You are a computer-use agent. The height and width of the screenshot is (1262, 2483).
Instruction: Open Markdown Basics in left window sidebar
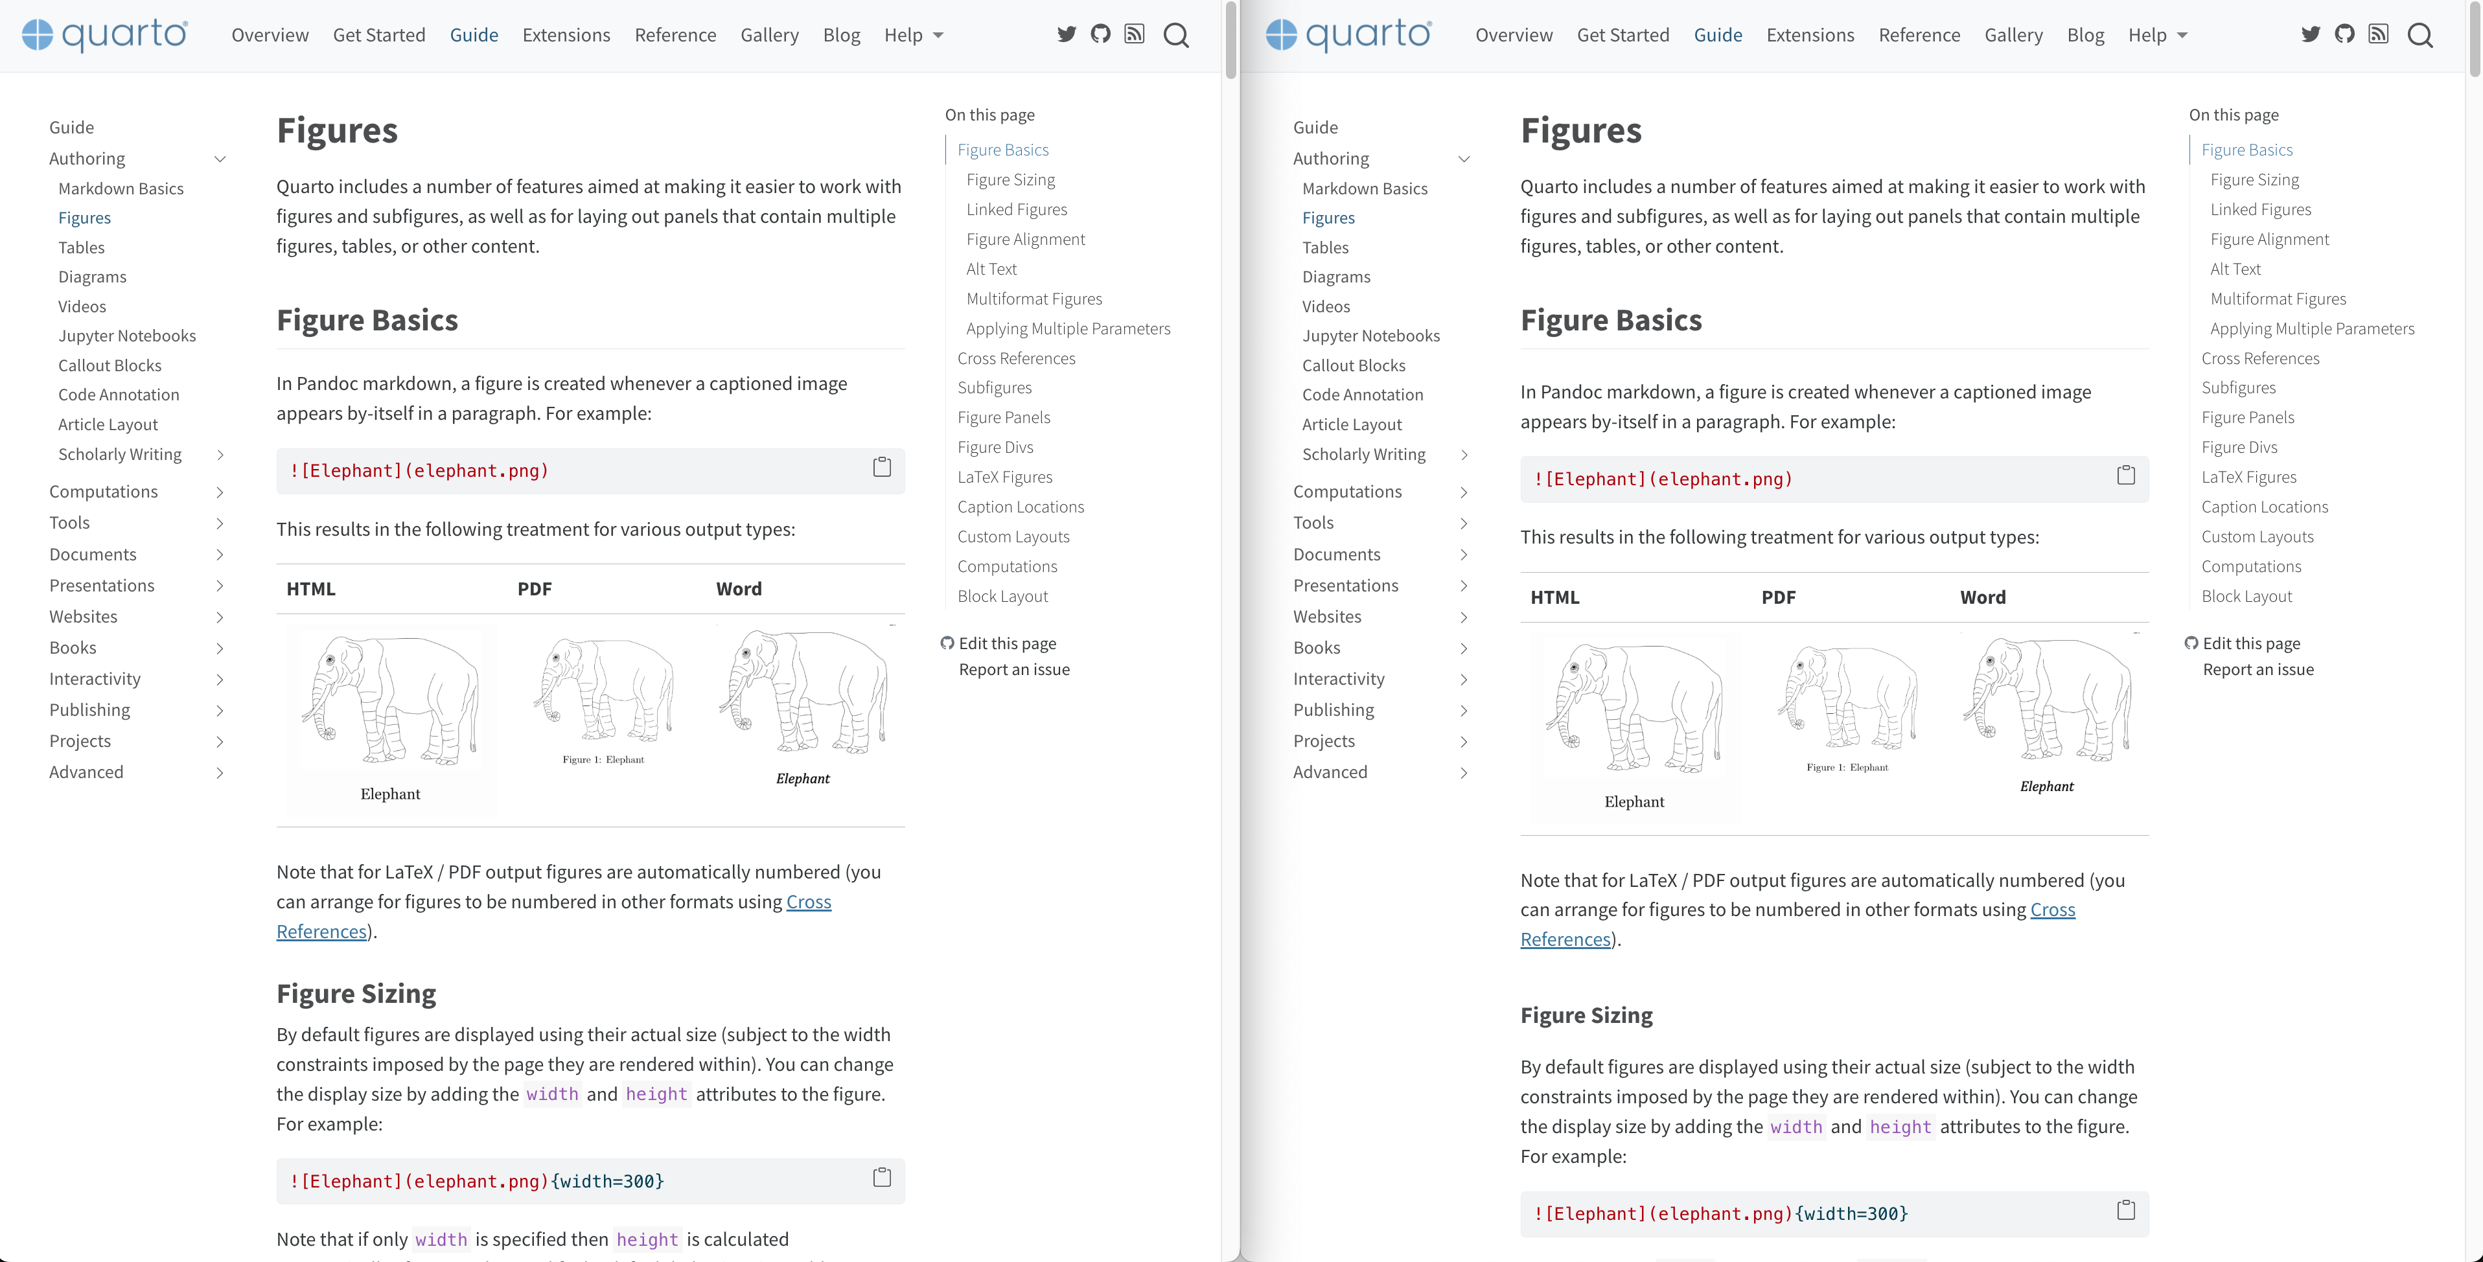(x=121, y=188)
